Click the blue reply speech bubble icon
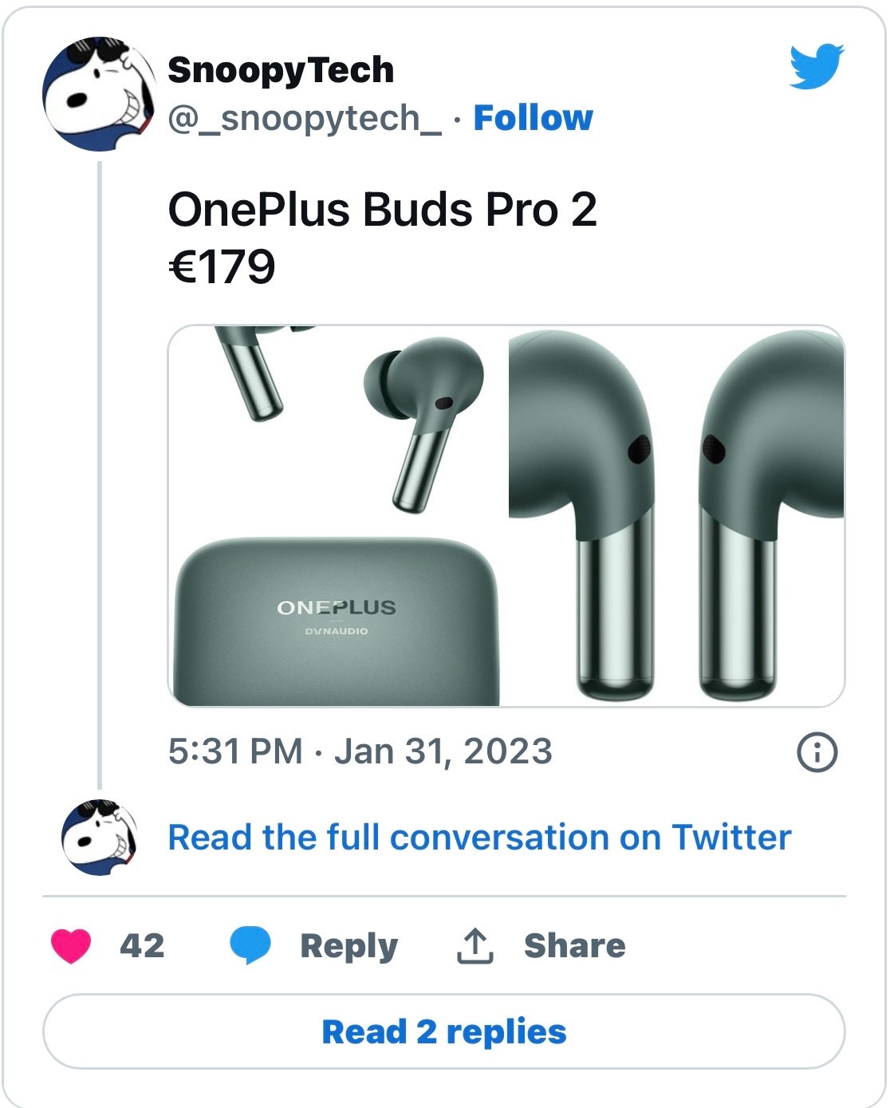This screenshot has height=1108, width=890. (x=250, y=946)
